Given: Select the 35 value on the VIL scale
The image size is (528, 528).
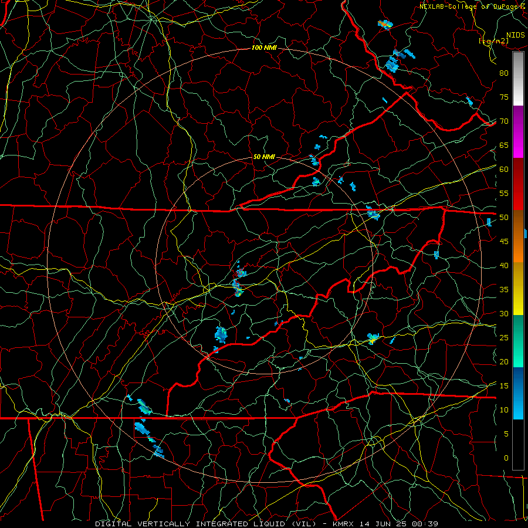Looking at the screenshot, I should click(504, 290).
